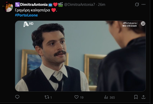Open the author's profile avatar picture
Viewport: 153px width, 104px height.
(x=8, y=7)
